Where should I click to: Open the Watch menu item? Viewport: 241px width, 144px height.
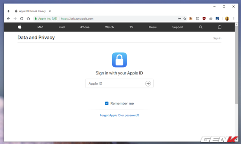pos(110,27)
